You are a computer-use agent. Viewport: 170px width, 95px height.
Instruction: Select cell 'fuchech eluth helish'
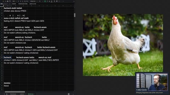click(x=13, y=8)
